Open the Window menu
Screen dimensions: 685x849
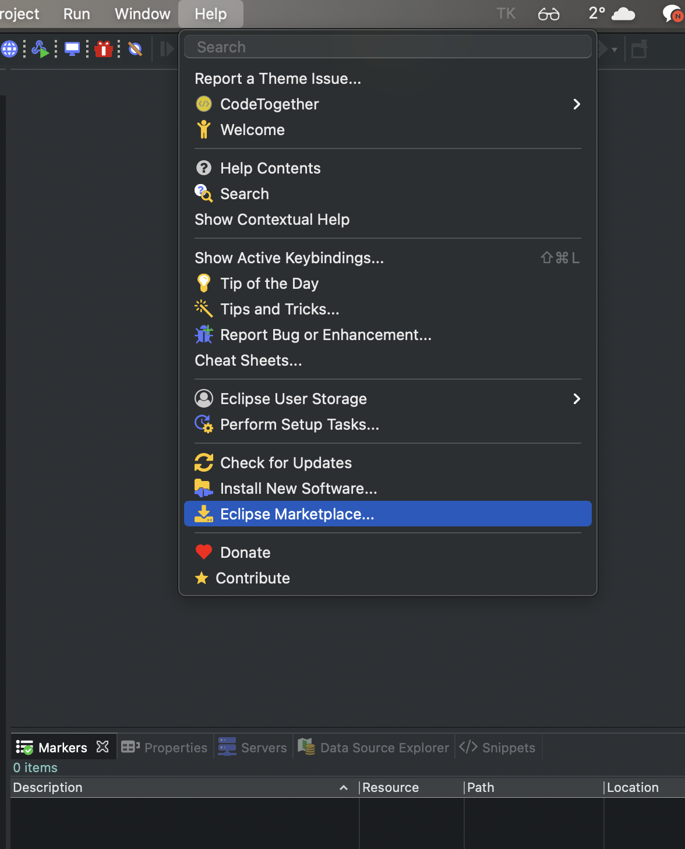pyautogui.click(x=143, y=14)
